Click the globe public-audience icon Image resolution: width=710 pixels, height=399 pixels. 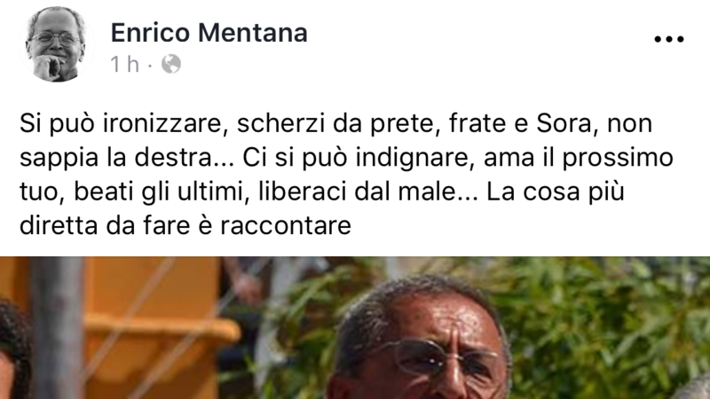[171, 64]
